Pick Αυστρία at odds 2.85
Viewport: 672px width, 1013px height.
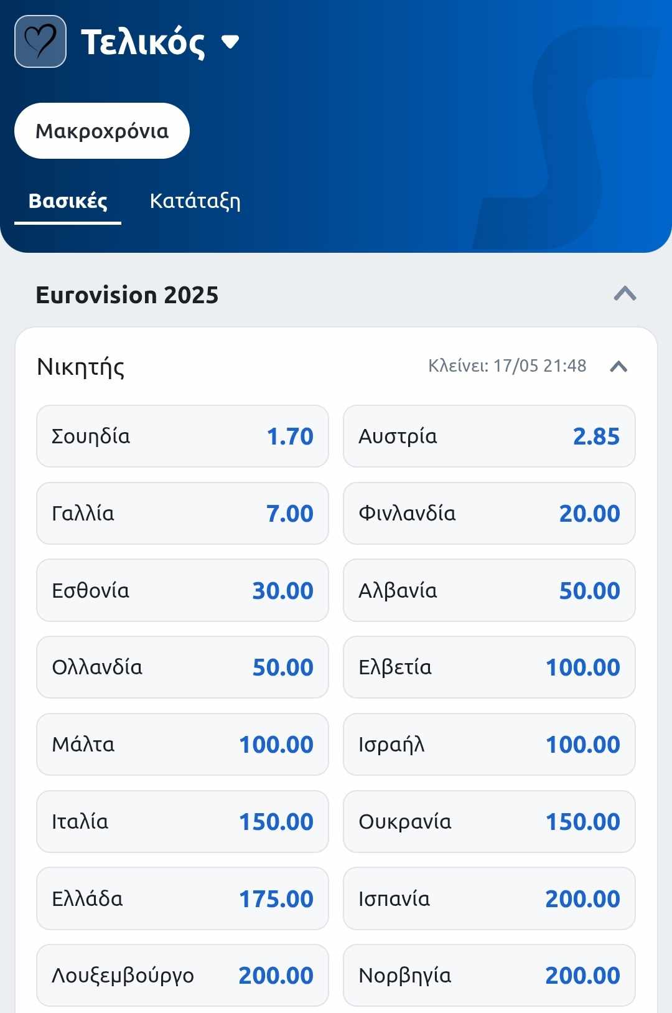[489, 436]
